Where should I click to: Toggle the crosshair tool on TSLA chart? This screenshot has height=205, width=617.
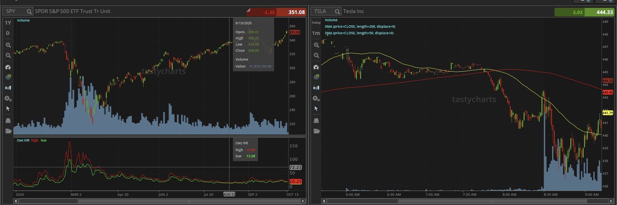pos(316,77)
